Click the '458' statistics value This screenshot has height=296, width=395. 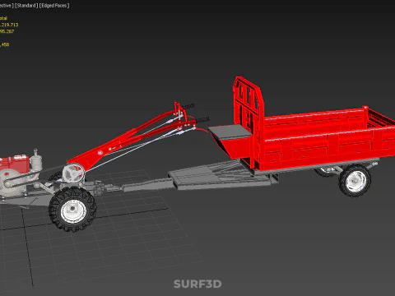(5, 44)
